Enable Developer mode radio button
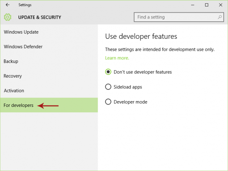 pyautogui.click(x=108, y=102)
